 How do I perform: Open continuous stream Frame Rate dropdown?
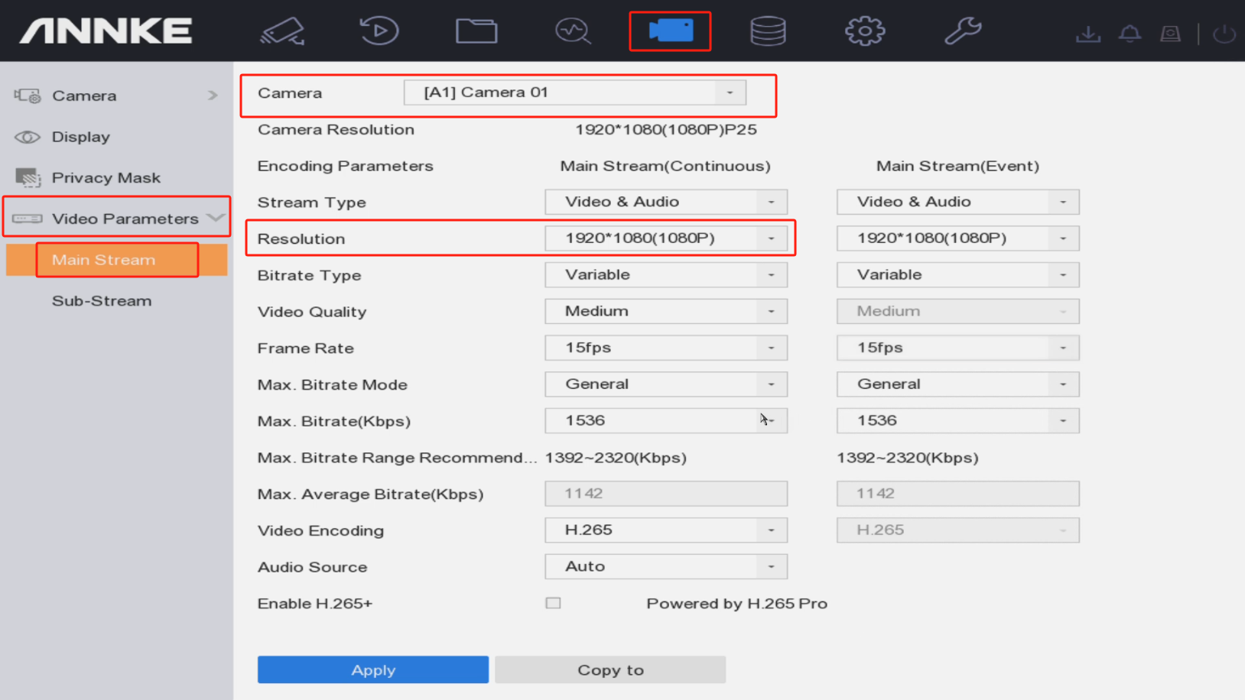(665, 348)
